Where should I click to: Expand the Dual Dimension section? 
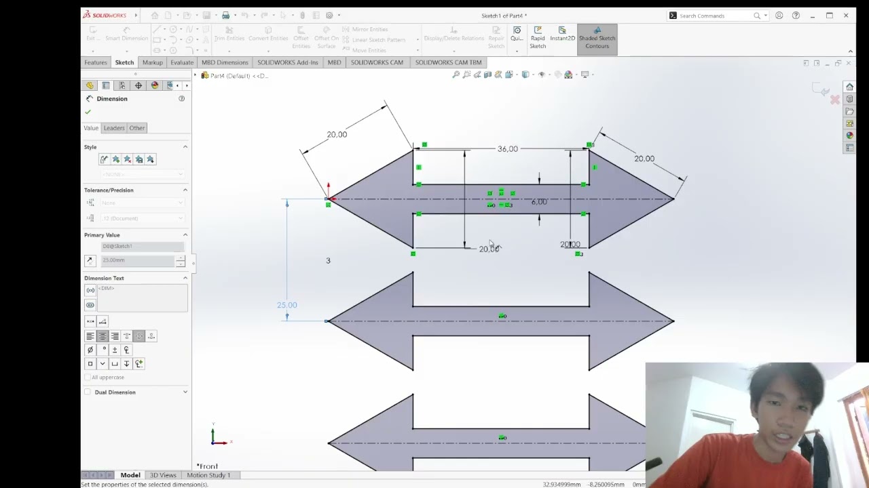point(185,392)
